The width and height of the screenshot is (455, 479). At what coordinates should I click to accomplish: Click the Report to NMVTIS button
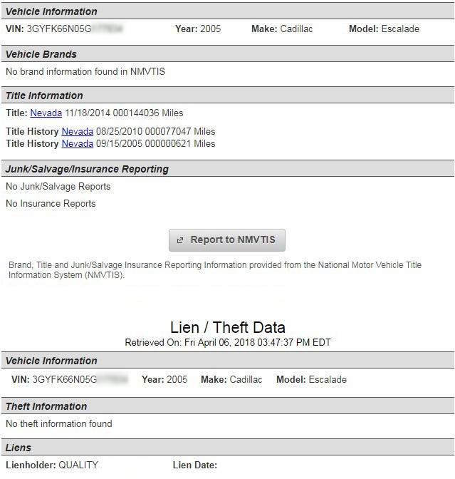(x=226, y=240)
